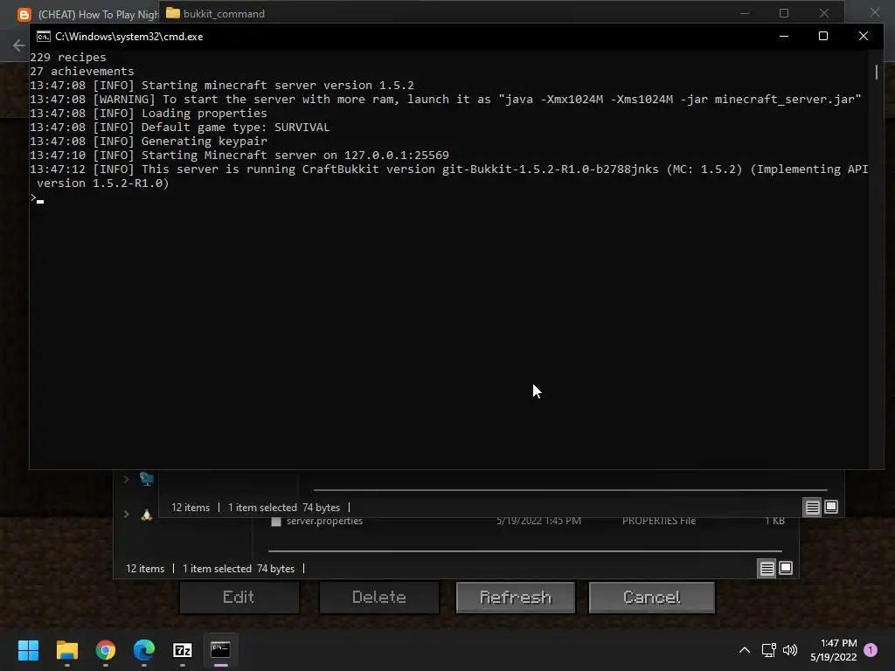Click the upper Explorer horizontal scrollbar

pyautogui.click(x=570, y=489)
